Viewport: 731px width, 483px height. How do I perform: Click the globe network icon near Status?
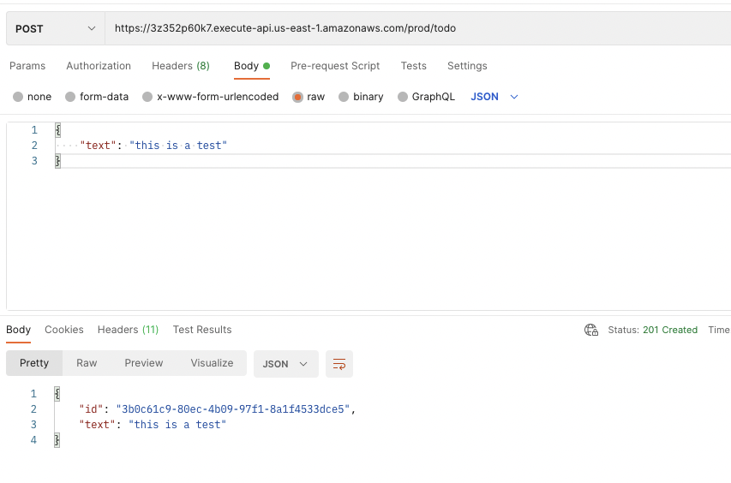tap(590, 330)
